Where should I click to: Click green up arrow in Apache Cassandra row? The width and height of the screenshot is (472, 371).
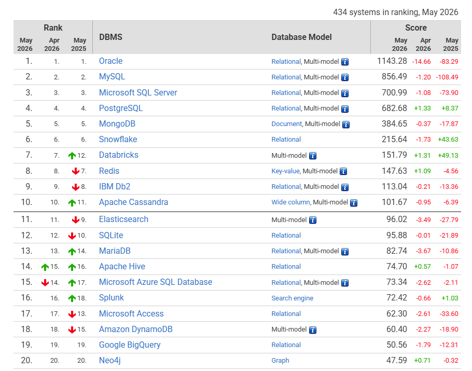tap(72, 203)
